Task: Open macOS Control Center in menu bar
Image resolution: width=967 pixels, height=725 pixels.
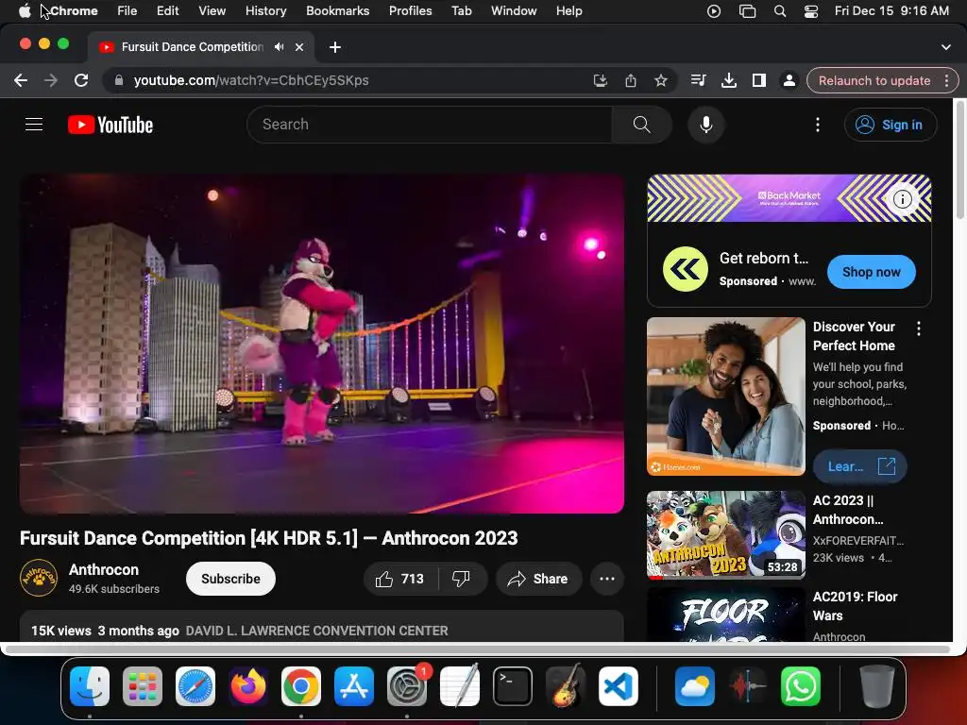Action: click(811, 11)
